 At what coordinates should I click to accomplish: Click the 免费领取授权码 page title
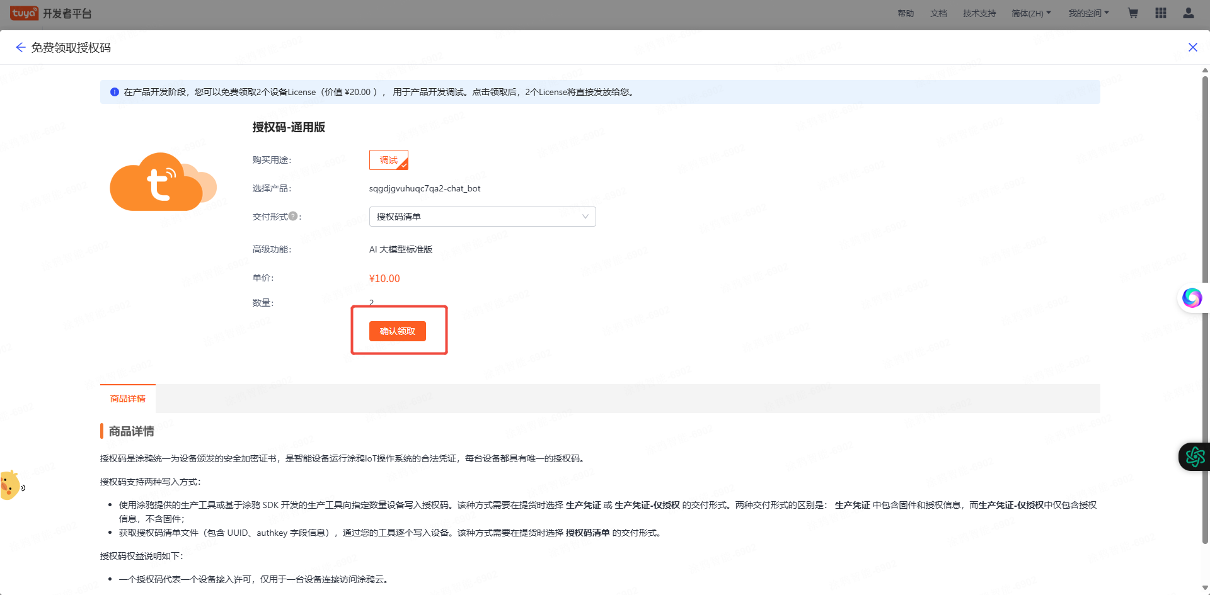[x=71, y=48]
